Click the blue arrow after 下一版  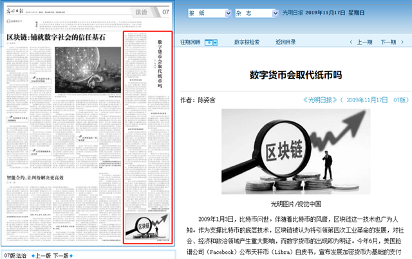(71, 255)
